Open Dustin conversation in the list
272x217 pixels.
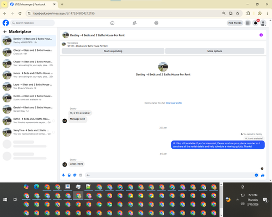tap(29, 98)
